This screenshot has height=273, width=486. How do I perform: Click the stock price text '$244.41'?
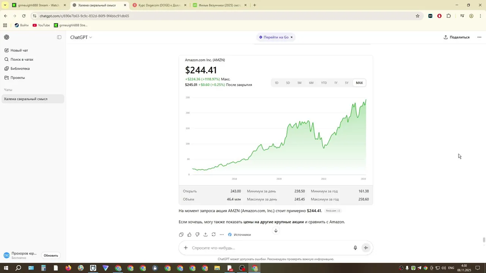pos(201,70)
